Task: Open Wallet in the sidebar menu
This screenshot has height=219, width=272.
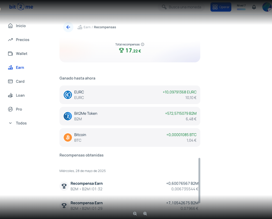Action: 22,54
